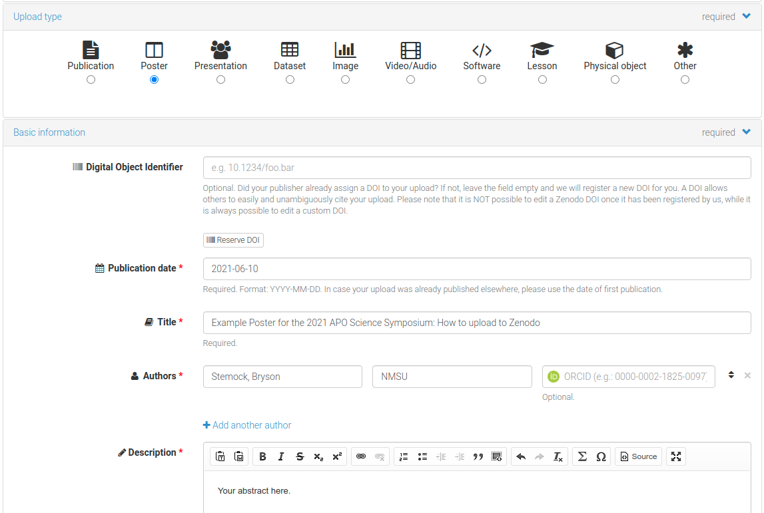Click the Reserve DOI button
Viewport: 764px width, 513px height.
click(233, 240)
